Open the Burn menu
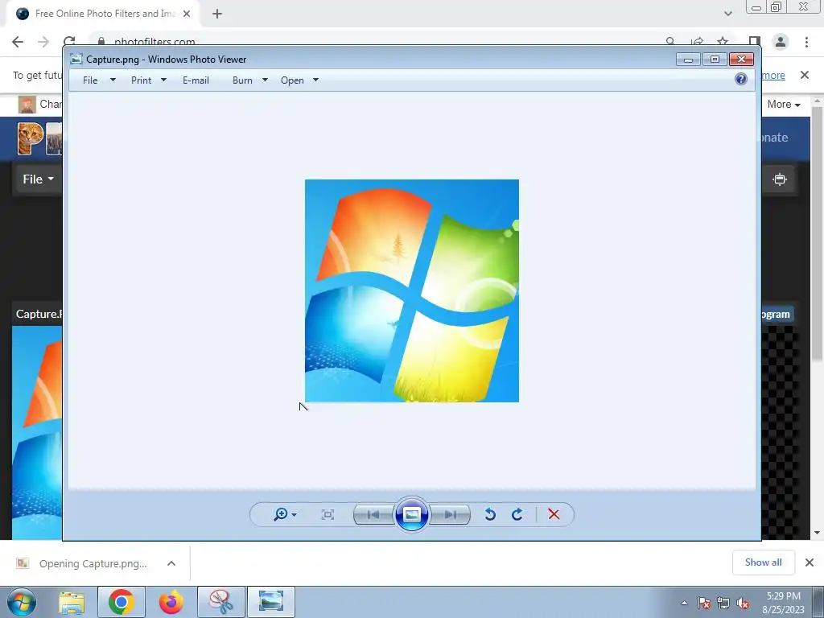The height and width of the screenshot is (618, 824). coord(242,80)
